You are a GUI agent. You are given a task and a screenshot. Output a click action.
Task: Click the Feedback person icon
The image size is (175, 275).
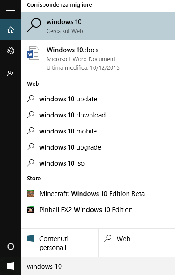11,72
